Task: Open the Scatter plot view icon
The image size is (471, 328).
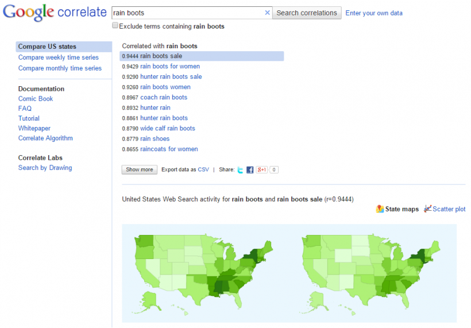Action: pos(427,209)
